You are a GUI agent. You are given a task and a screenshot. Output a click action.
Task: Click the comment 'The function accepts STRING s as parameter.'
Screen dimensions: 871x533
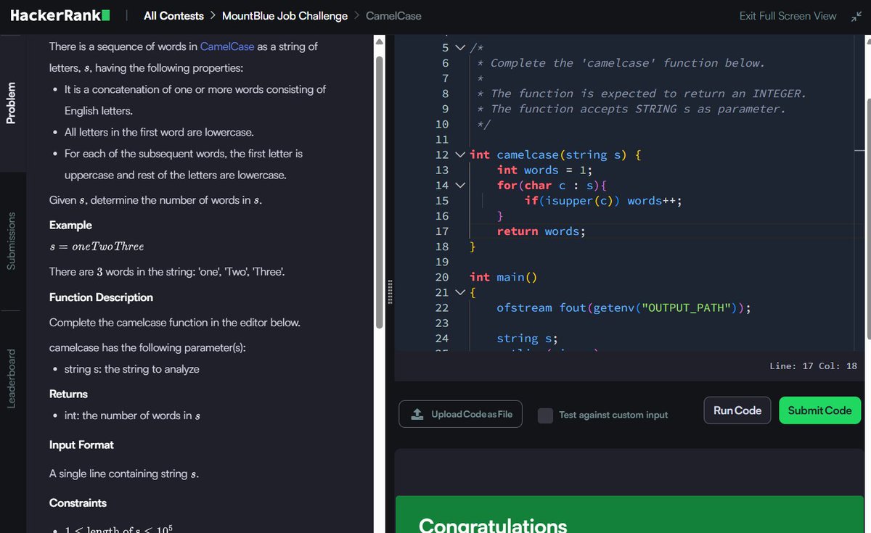(637, 109)
